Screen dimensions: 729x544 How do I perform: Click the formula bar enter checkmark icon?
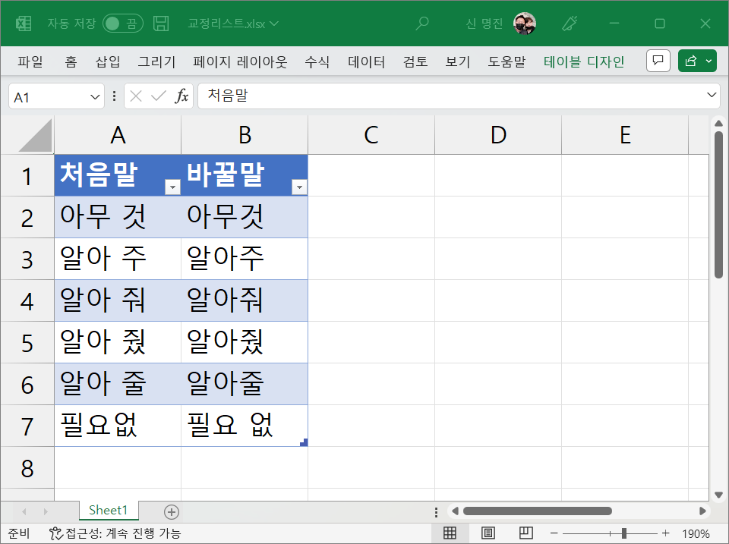pos(159,96)
